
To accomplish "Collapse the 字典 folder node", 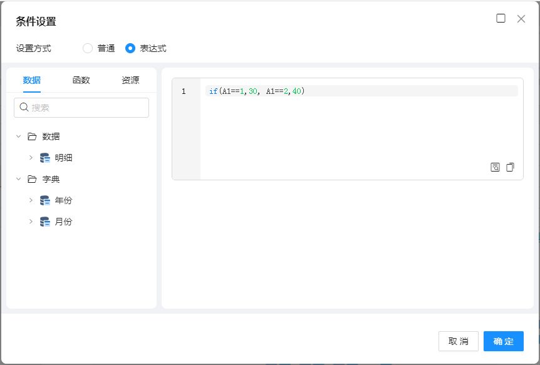I will click(18, 179).
